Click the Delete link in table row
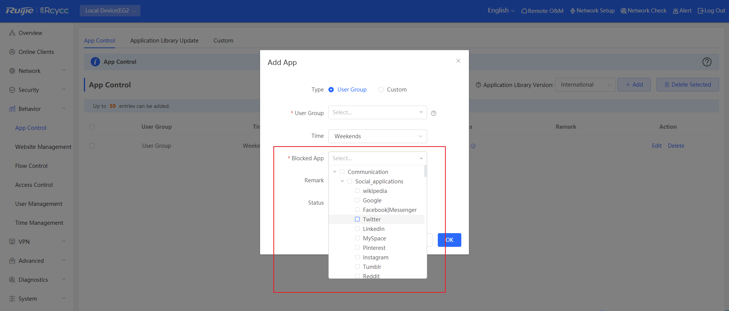Viewport: 729px width, 311px height. pos(676,146)
